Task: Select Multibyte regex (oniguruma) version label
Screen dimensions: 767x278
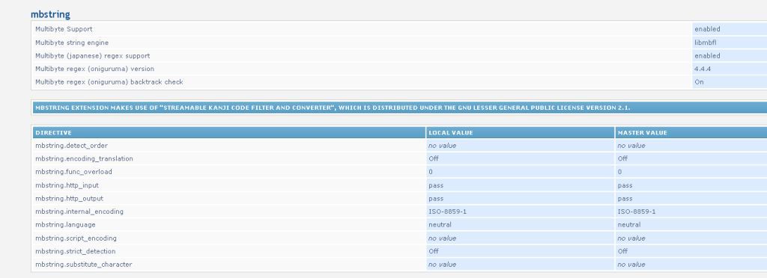Action: click(x=94, y=69)
